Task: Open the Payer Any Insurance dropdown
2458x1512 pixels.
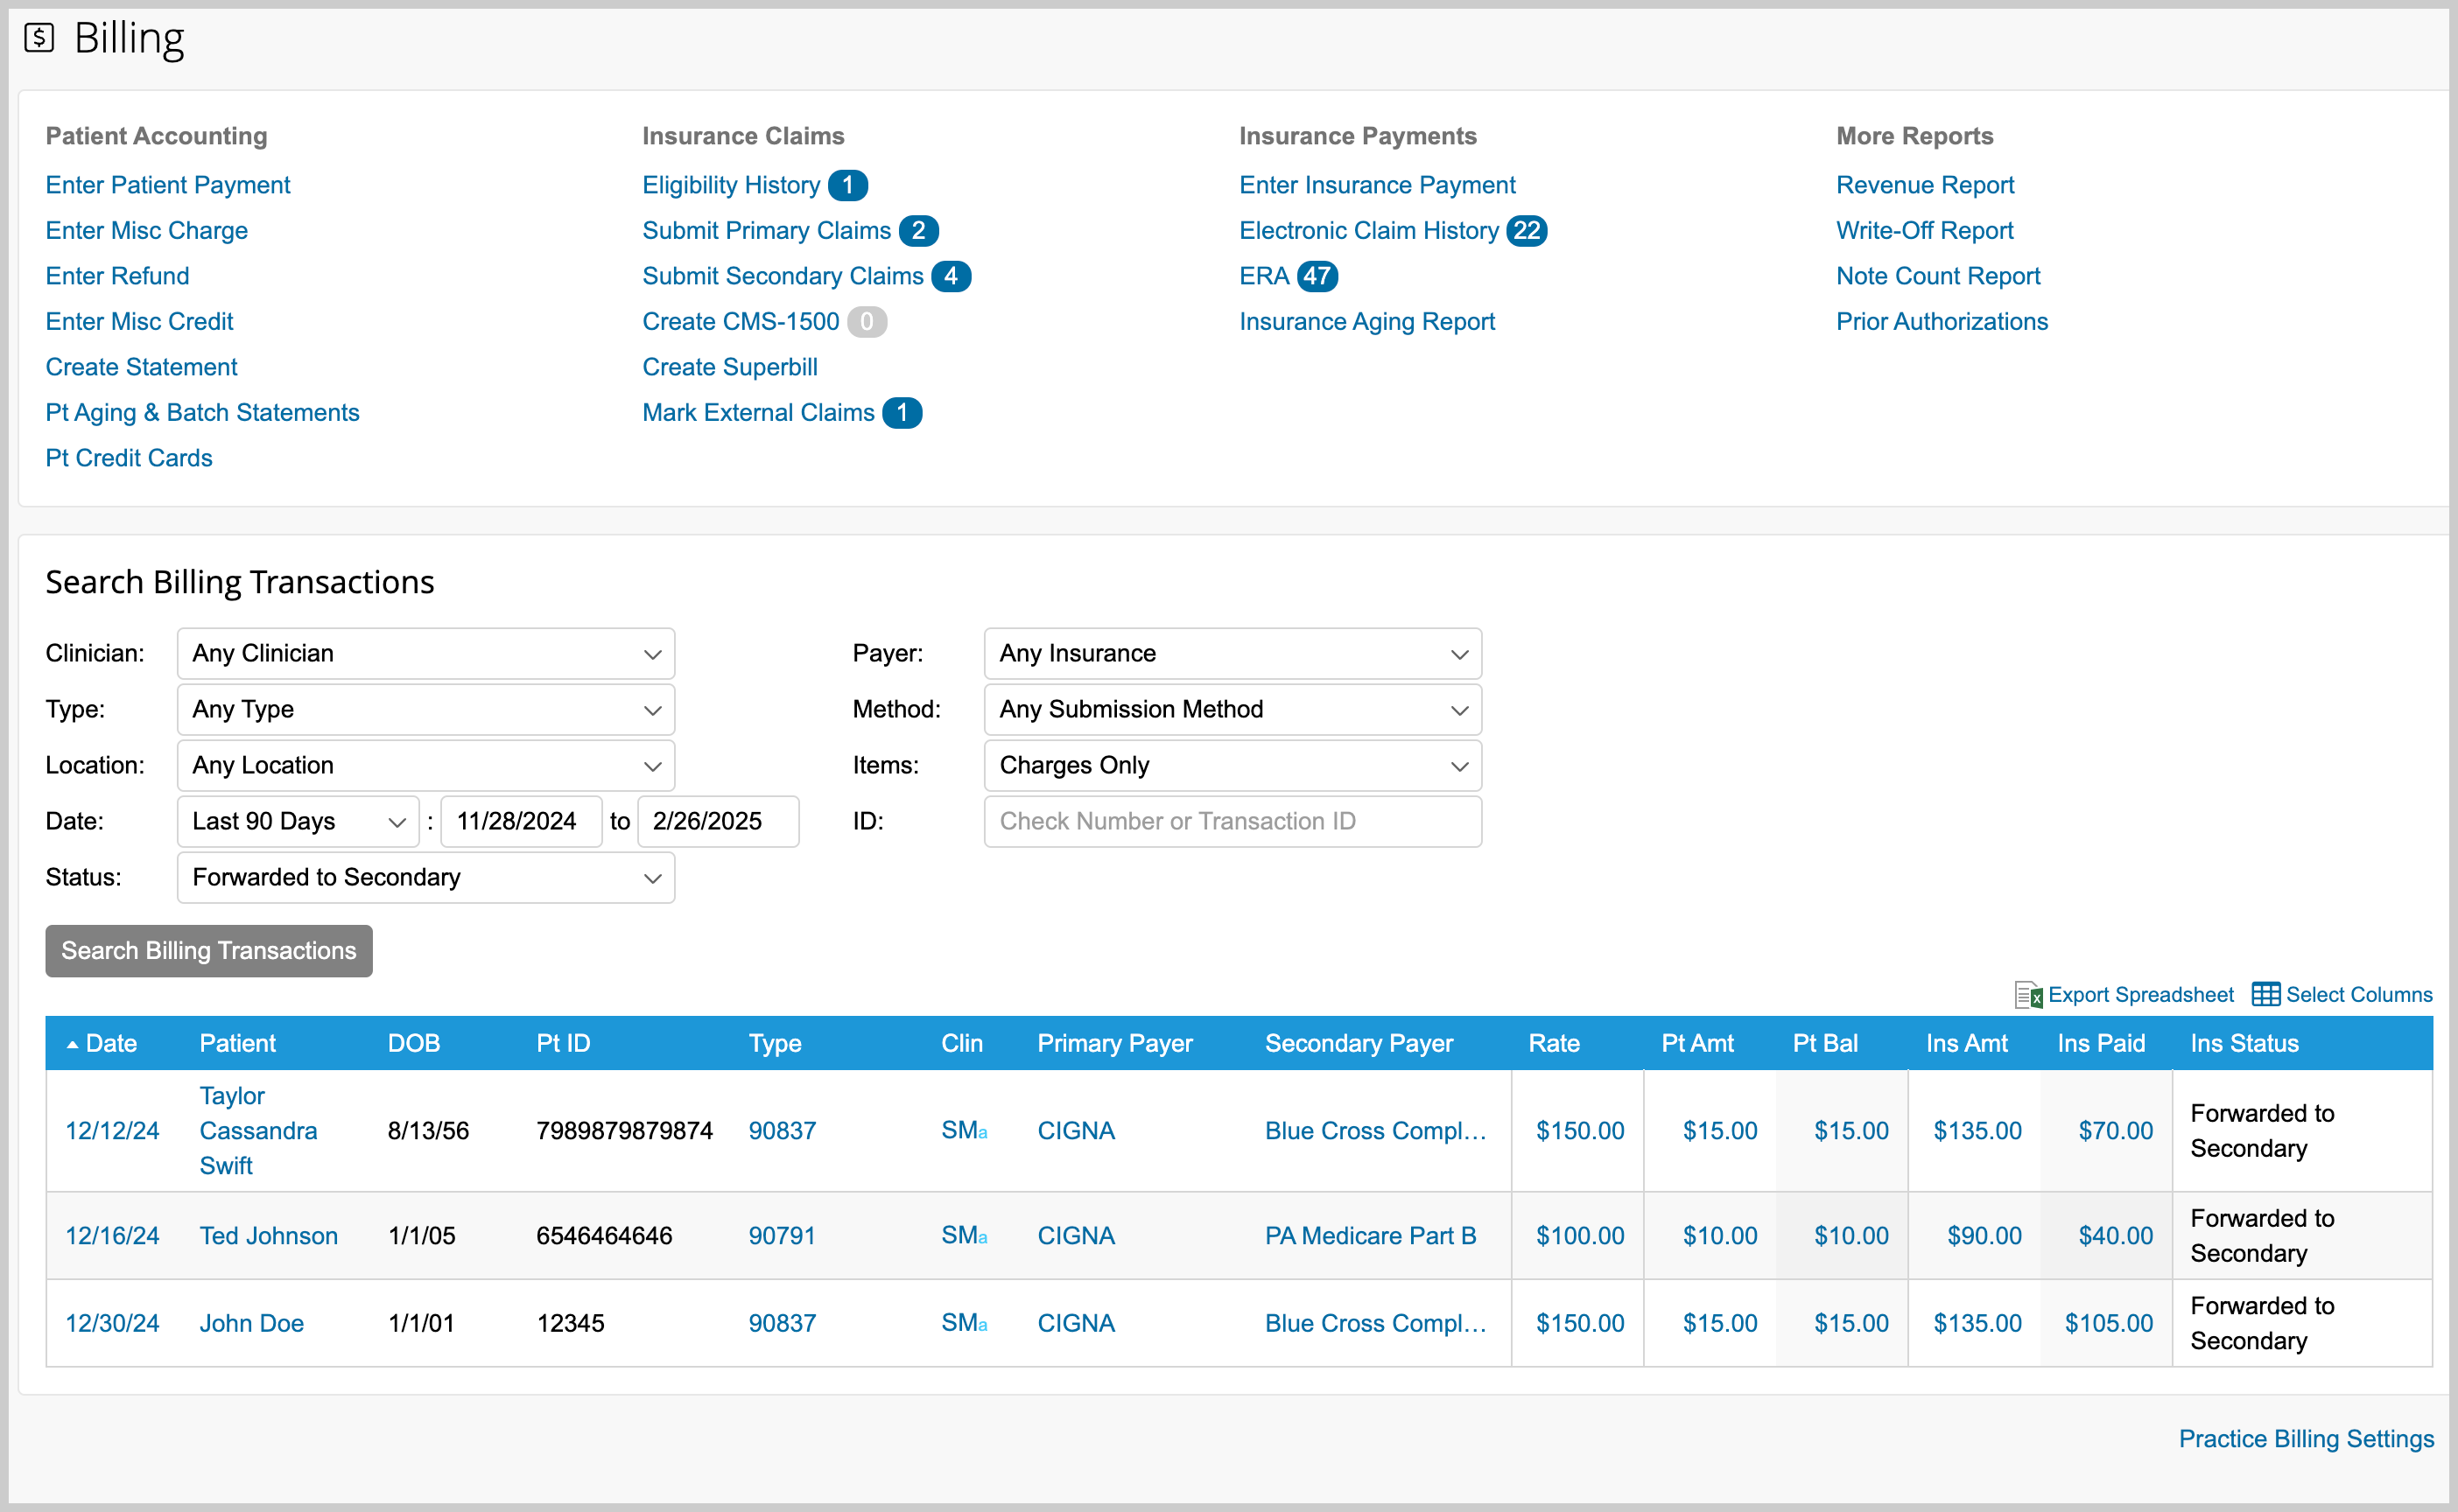Action: click(x=1232, y=654)
